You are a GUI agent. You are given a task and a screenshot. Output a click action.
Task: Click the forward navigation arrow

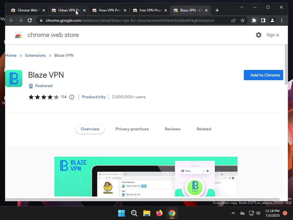[x=21, y=20]
